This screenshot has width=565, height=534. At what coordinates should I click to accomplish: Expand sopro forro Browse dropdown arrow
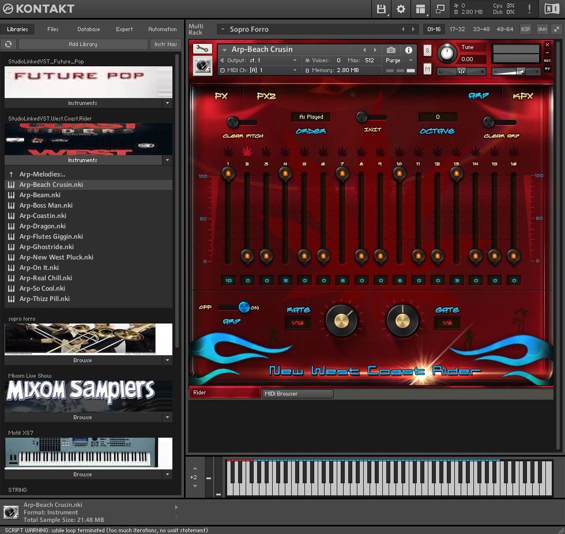coord(168,360)
